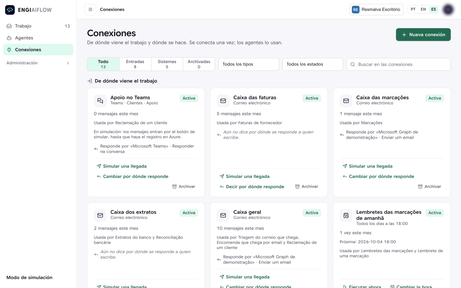
Task: Open Agentes in the sidebar
Action: pyautogui.click(x=38, y=38)
